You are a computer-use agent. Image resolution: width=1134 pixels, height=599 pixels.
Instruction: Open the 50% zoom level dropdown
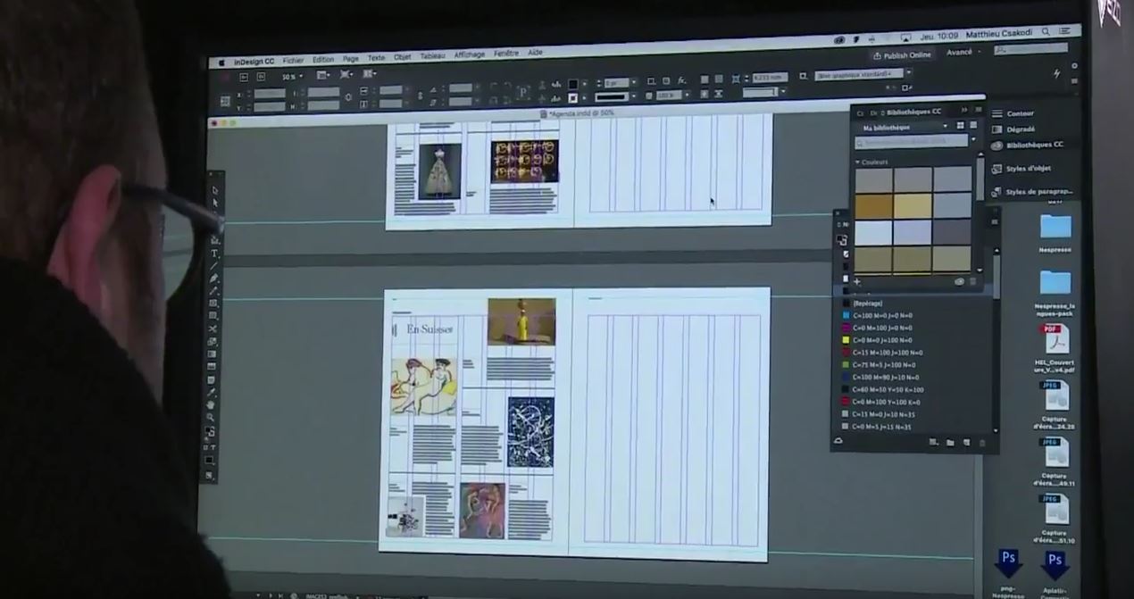[x=292, y=77]
